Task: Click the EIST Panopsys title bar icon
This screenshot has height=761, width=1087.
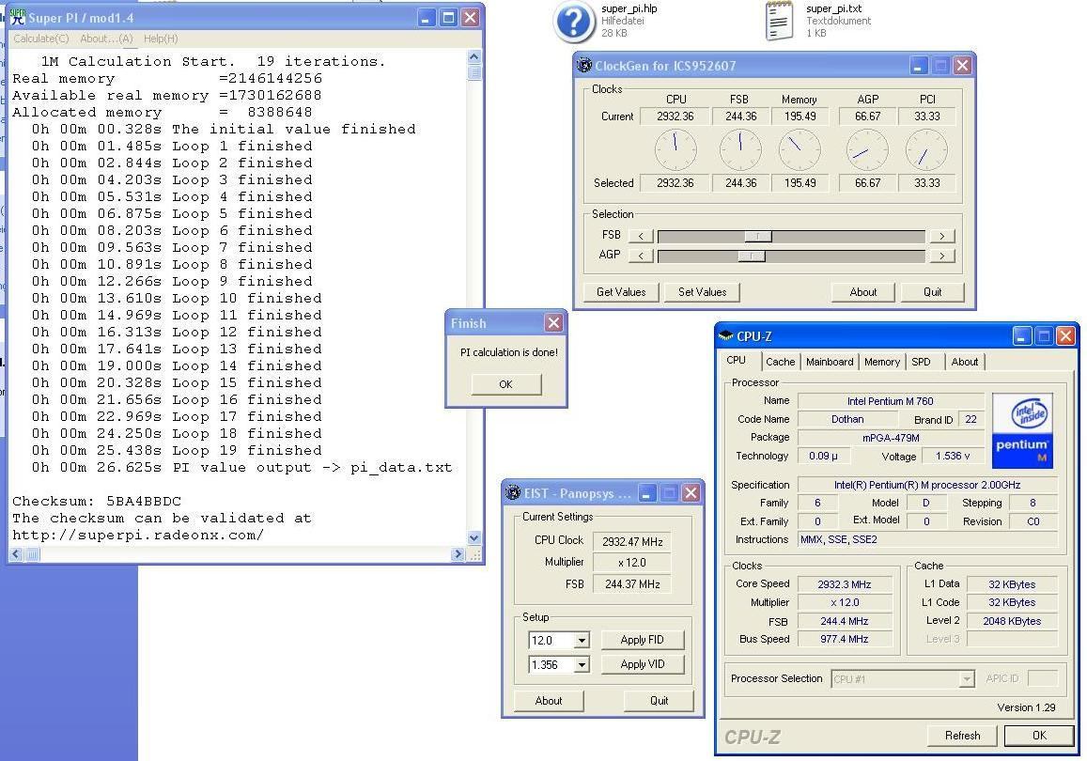Action: (x=513, y=493)
